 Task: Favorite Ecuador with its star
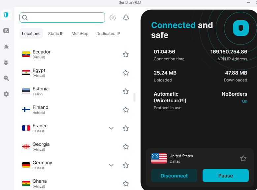click(126, 54)
